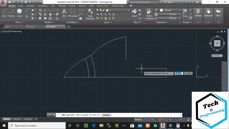Viewport: 229px width, 129px height.
Task: Switch to the Layout1 tab
Action: (17, 119)
